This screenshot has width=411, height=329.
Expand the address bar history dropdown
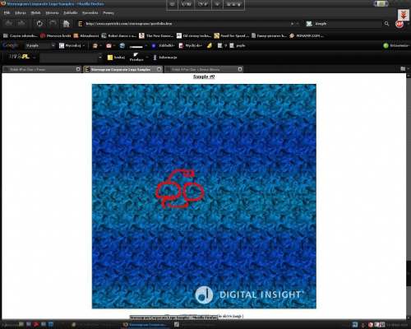tap(298, 24)
